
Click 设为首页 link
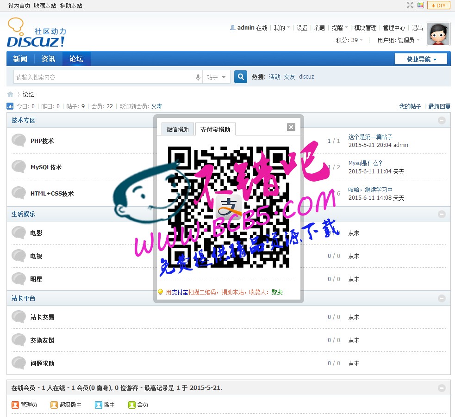[19, 6]
